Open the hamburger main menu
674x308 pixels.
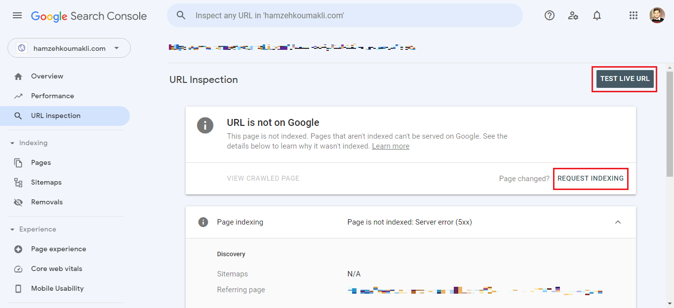tap(17, 16)
